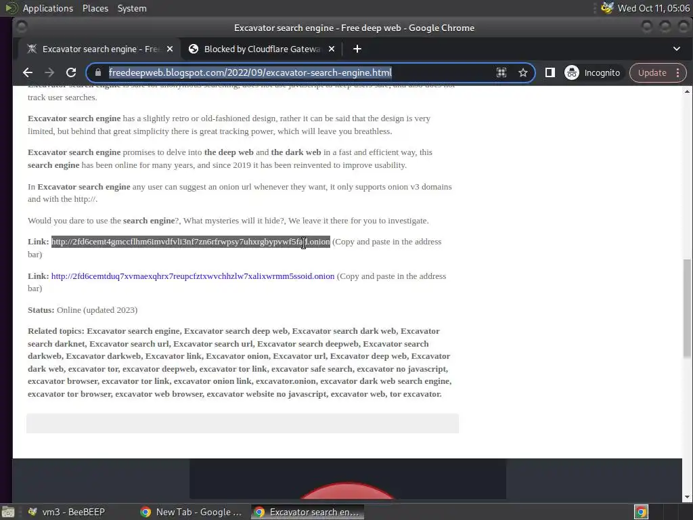
Task: Open a new tab with the plus button
Action: click(357, 49)
